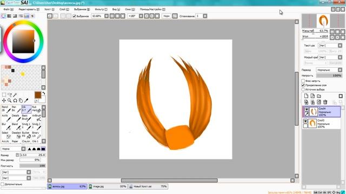This screenshot has width=346, height=194.
Task: Toggle the RGB sliders panel button
Action: pyautogui.click(x=9, y=16)
